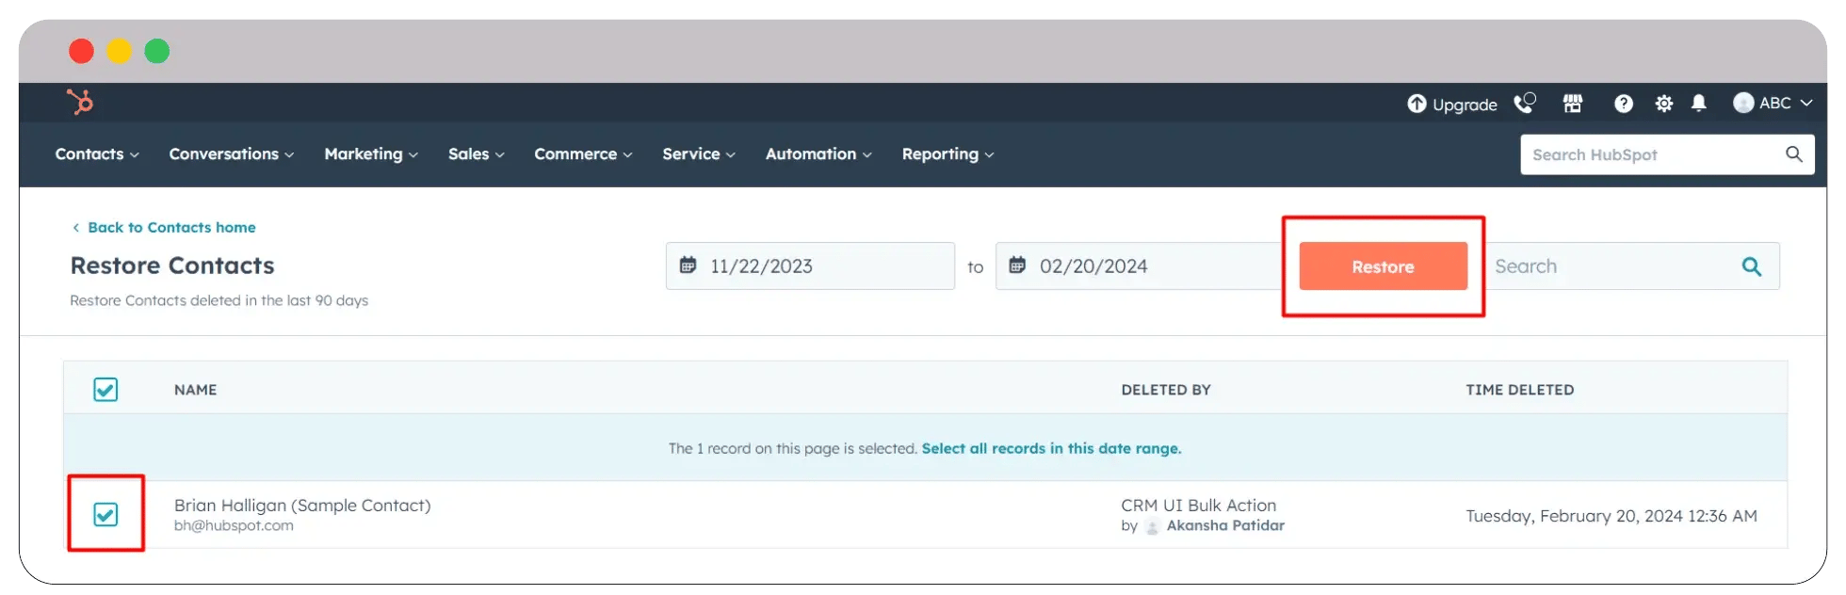
Task: Click the red close window button
Action: (82, 51)
